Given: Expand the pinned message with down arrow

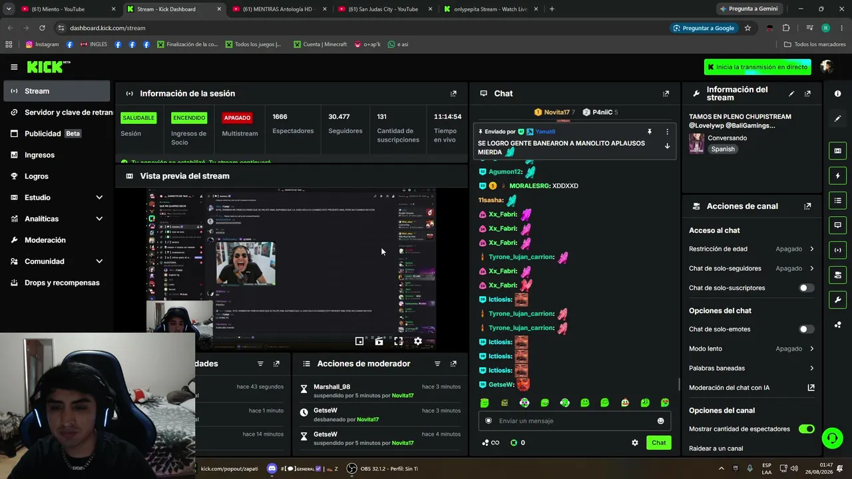Looking at the screenshot, I should pyautogui.click(x=667, y=146).
